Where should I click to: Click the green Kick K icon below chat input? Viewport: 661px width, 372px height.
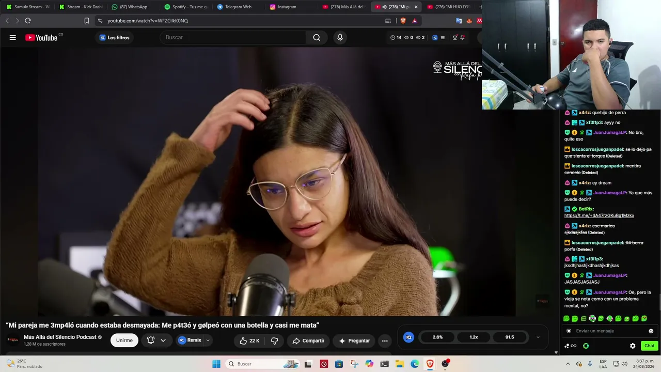(x=586, y=346)
